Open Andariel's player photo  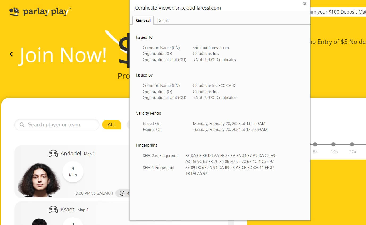pyautogui.click(x=39, y=180)
